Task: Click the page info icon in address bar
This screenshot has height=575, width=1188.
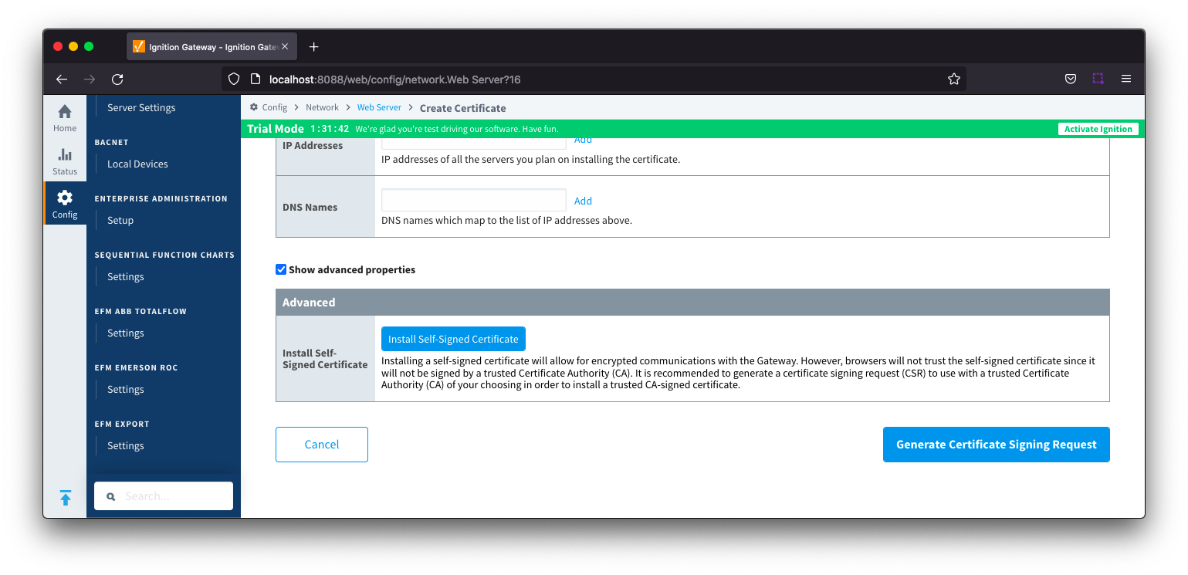Action: [x=256, y=79]
